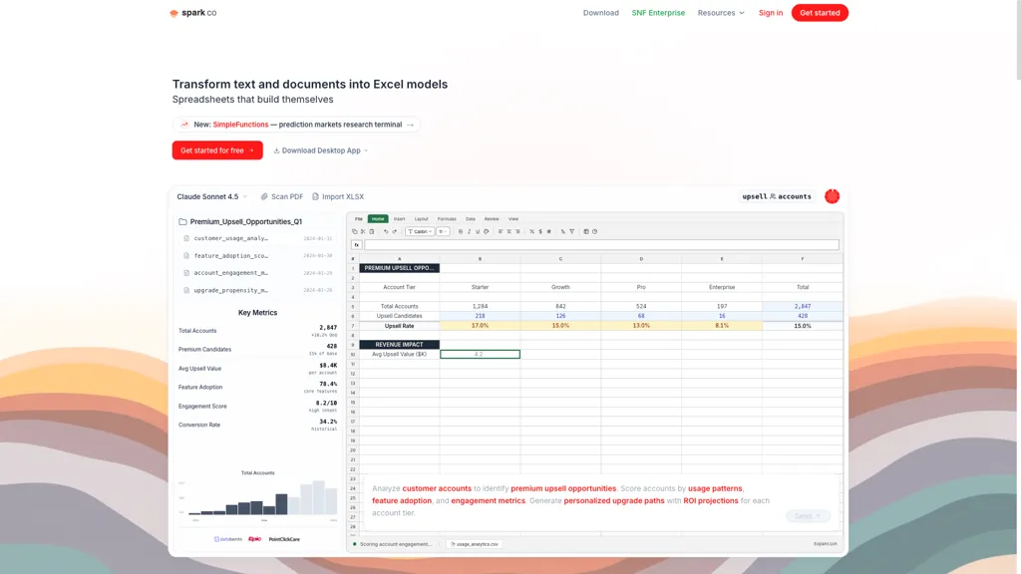Click the fill color paint icon
Screen dimensions: 1021x574
pos(487,231)
